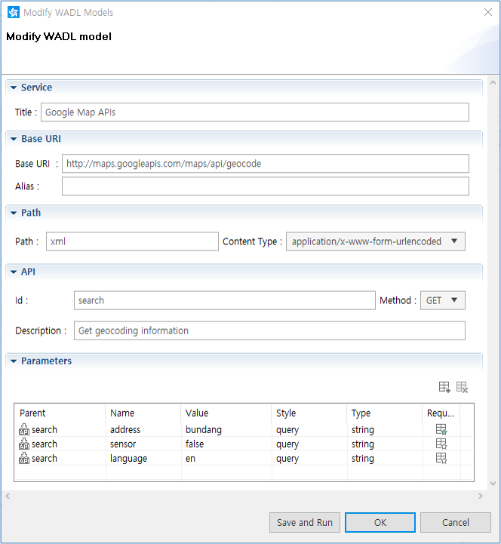Click the required icon in language row
Image resolution: width=501 pixels, height=544 pixels.
441,458
